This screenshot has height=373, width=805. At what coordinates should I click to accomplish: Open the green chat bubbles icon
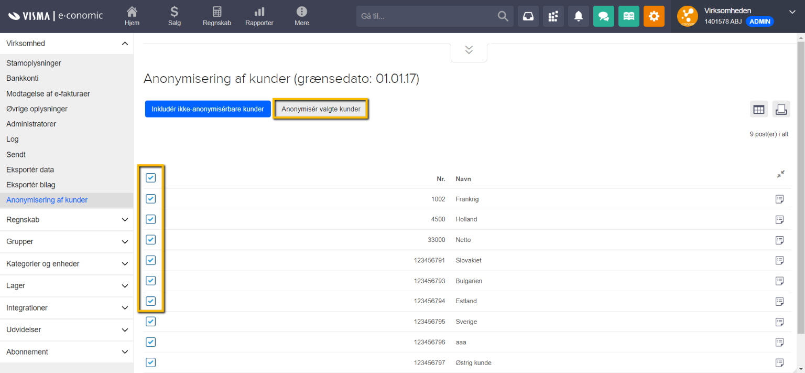pos(603,16)
